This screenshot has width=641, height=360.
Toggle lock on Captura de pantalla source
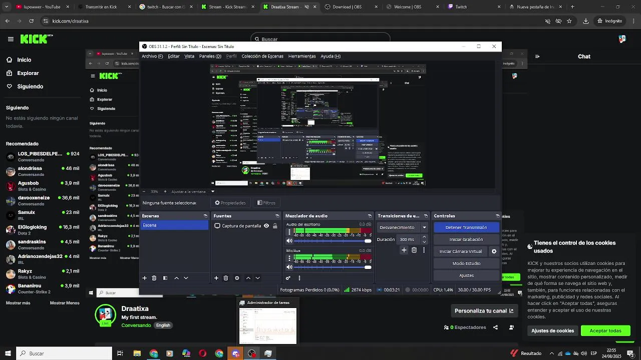[275, 226]
